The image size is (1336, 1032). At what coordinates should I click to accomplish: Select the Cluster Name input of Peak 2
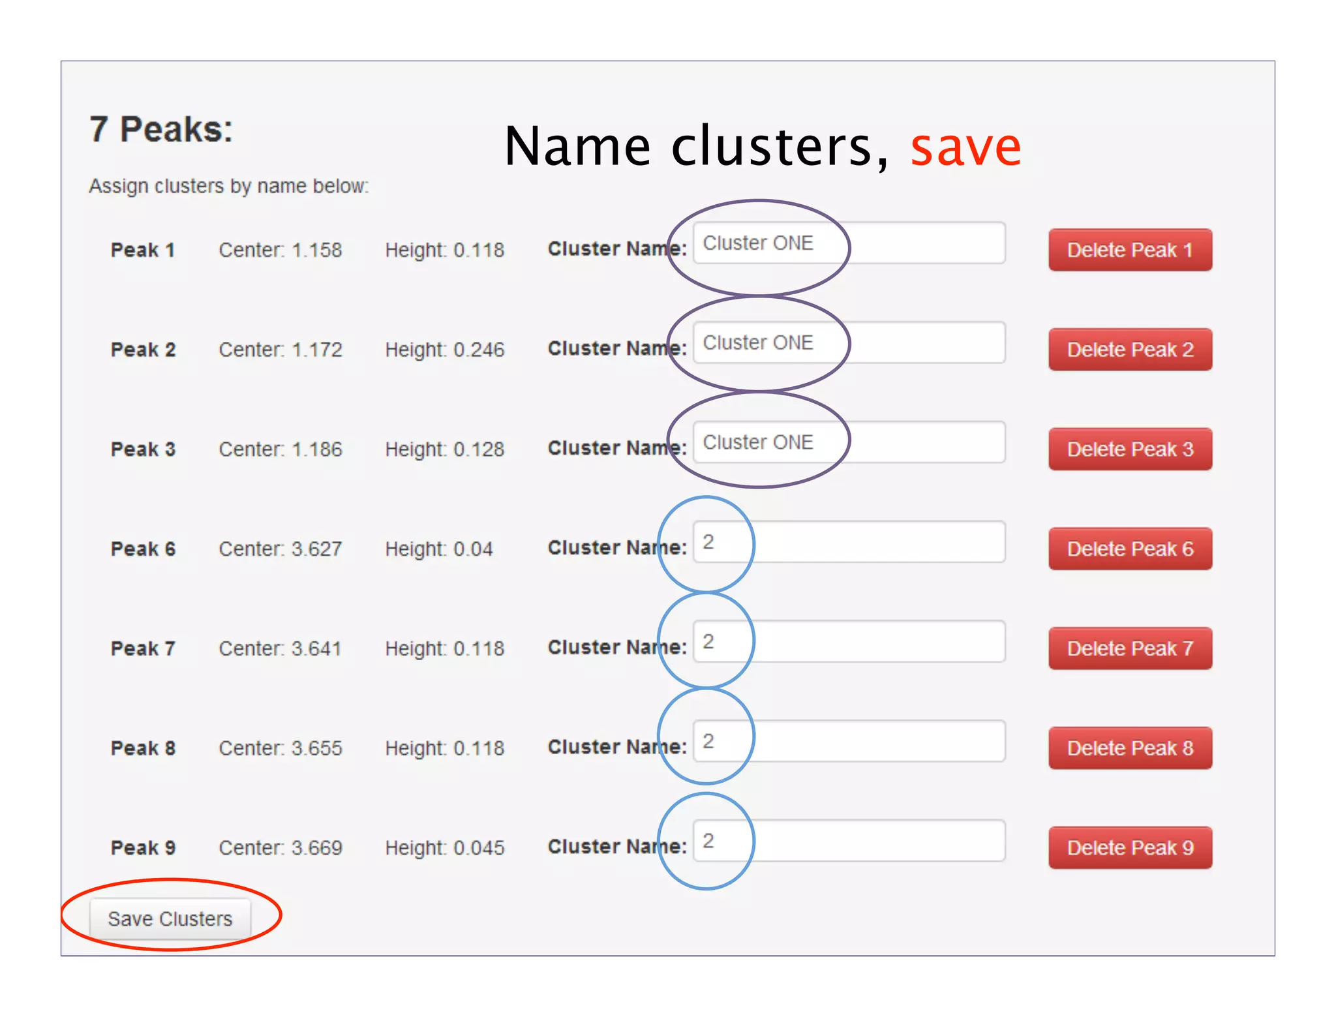849,342
